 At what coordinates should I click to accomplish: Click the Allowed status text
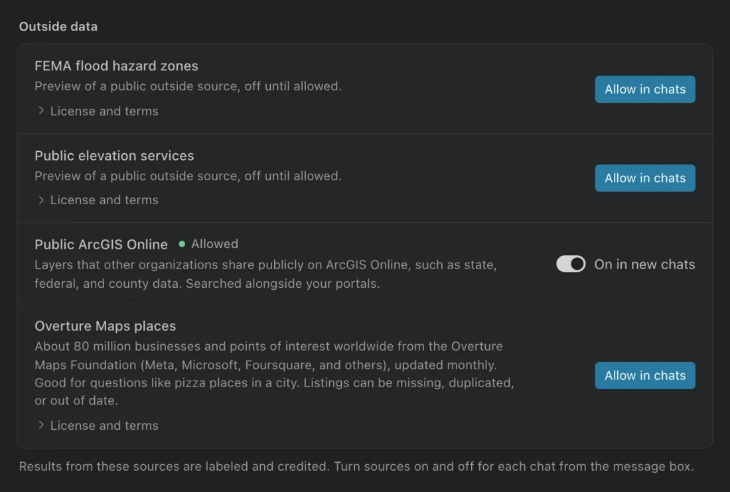tap(214, 243)
